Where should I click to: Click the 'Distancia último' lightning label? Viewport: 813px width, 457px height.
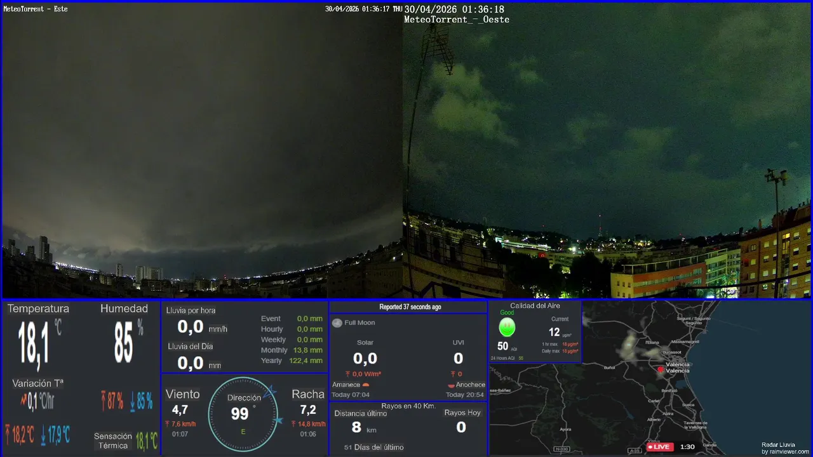click(361, 413)
